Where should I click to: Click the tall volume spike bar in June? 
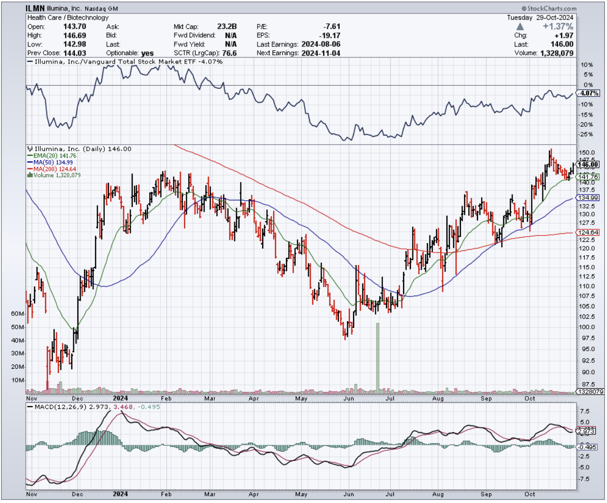[x=378, y=356]
